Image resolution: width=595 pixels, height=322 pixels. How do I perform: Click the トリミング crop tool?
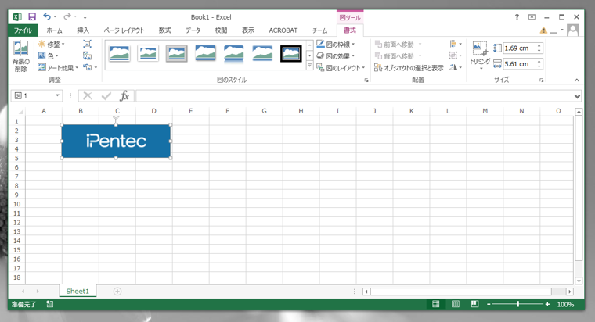[480, 55]
